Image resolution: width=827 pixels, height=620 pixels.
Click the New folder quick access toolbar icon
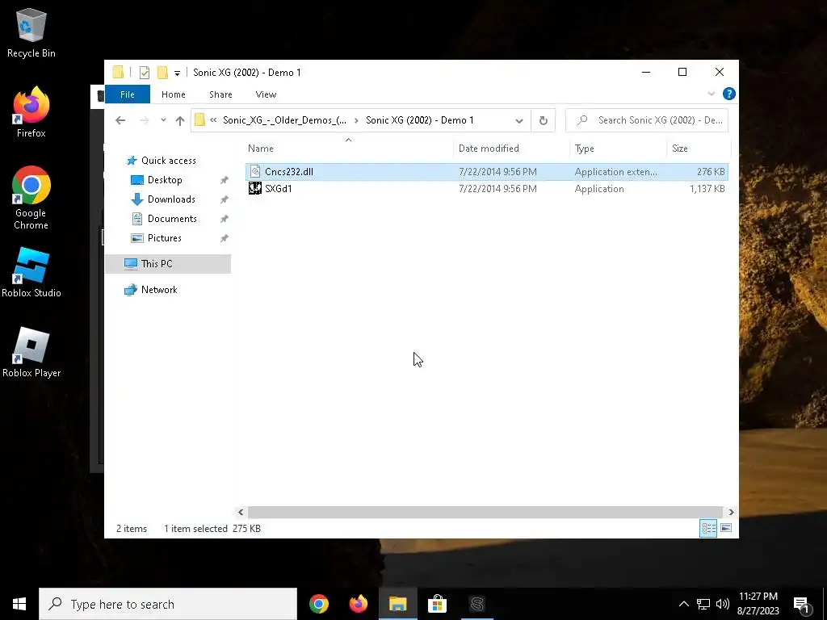tap(162, 72)
